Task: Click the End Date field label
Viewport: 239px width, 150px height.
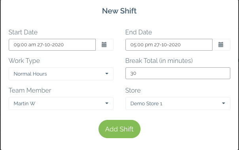Action: [x=138, y=32]
